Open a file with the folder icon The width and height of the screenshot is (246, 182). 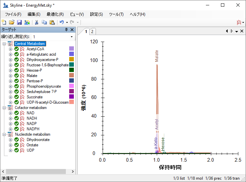[11, 22]
